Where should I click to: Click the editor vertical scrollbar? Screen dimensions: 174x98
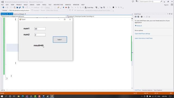pyautogui.click(x=132, y=53)
